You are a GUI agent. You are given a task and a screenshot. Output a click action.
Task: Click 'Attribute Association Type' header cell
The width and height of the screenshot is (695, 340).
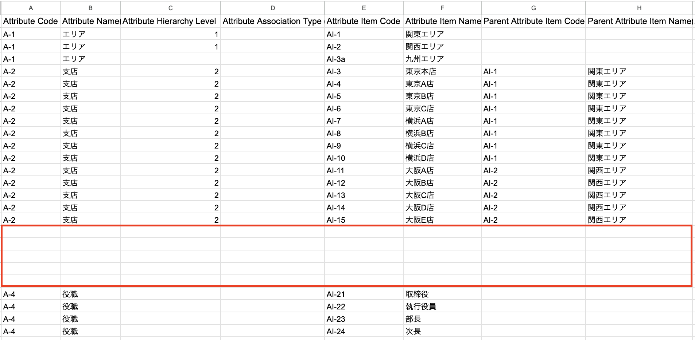pyautogui.click(x=272, y=21)
